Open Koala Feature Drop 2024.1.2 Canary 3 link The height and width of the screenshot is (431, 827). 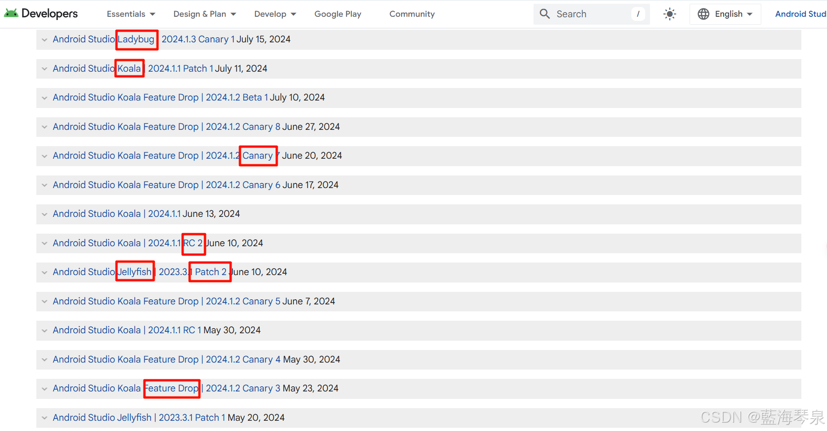pyautogui.click(x=166, y=388)
